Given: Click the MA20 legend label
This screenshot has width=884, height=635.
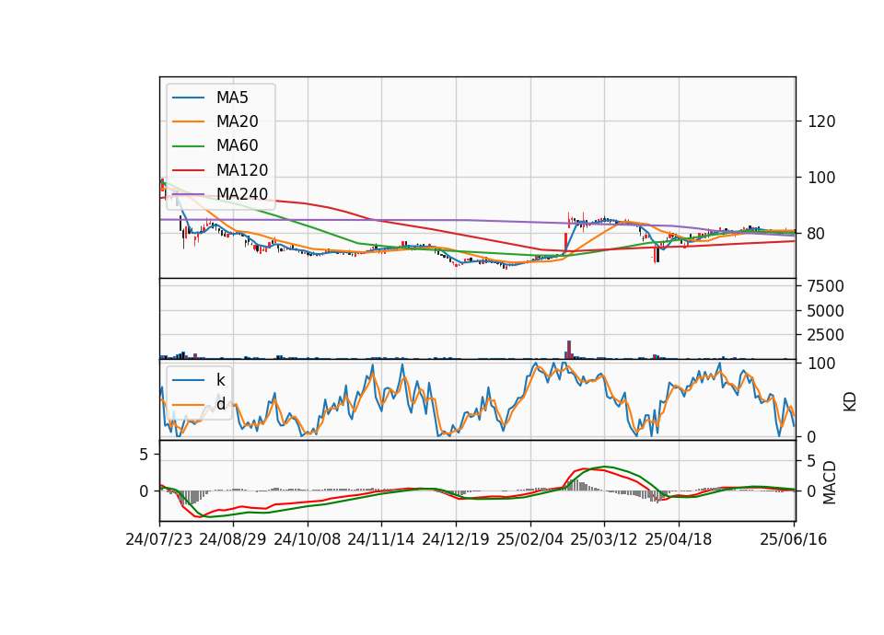Looking at the screenshot, I should 237,121.
